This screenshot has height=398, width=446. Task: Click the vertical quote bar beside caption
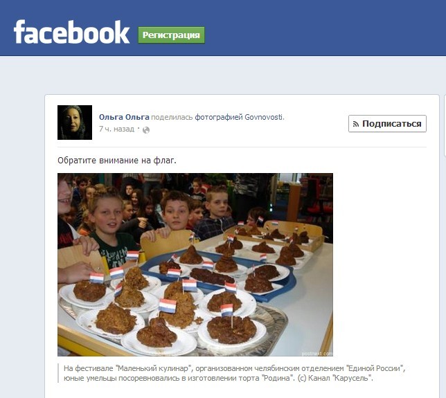point(58,373)
